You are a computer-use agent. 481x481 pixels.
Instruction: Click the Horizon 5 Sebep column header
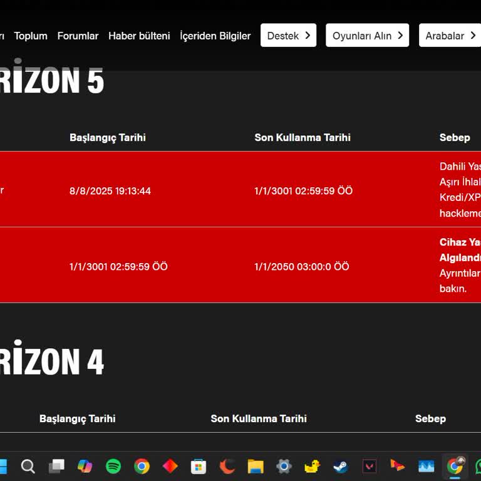[x=455, y=138]
